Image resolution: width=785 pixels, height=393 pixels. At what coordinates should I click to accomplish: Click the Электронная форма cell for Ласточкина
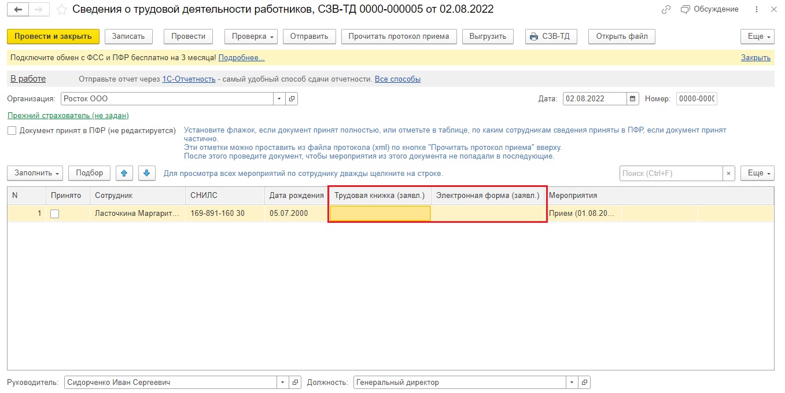[488, 214]
